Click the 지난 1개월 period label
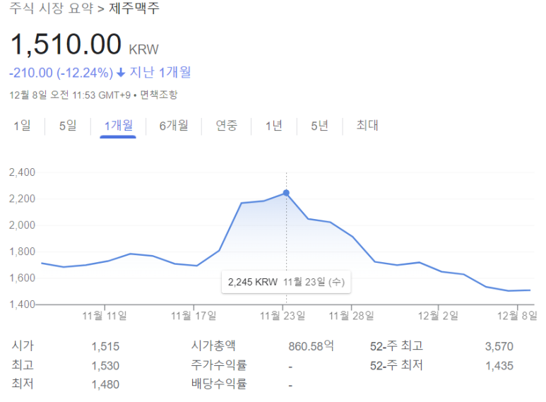 (160, 73)
